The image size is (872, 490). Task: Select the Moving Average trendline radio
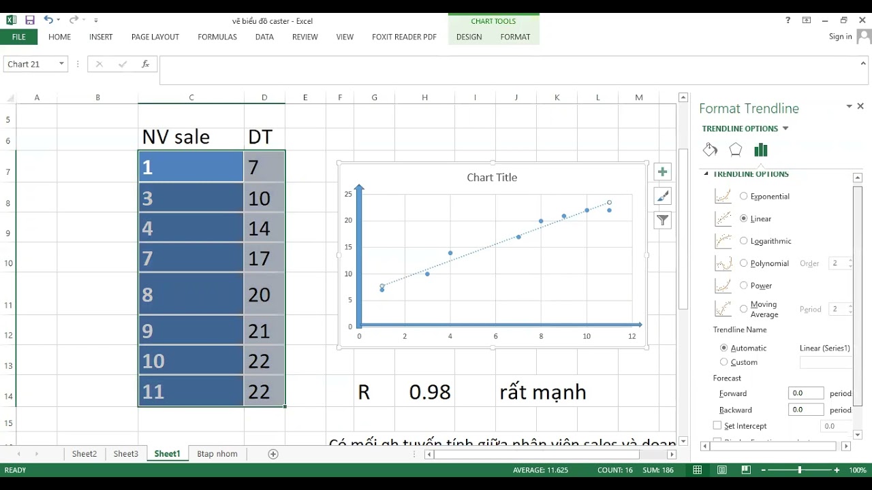pyautogui.click(x=743, y=309)
